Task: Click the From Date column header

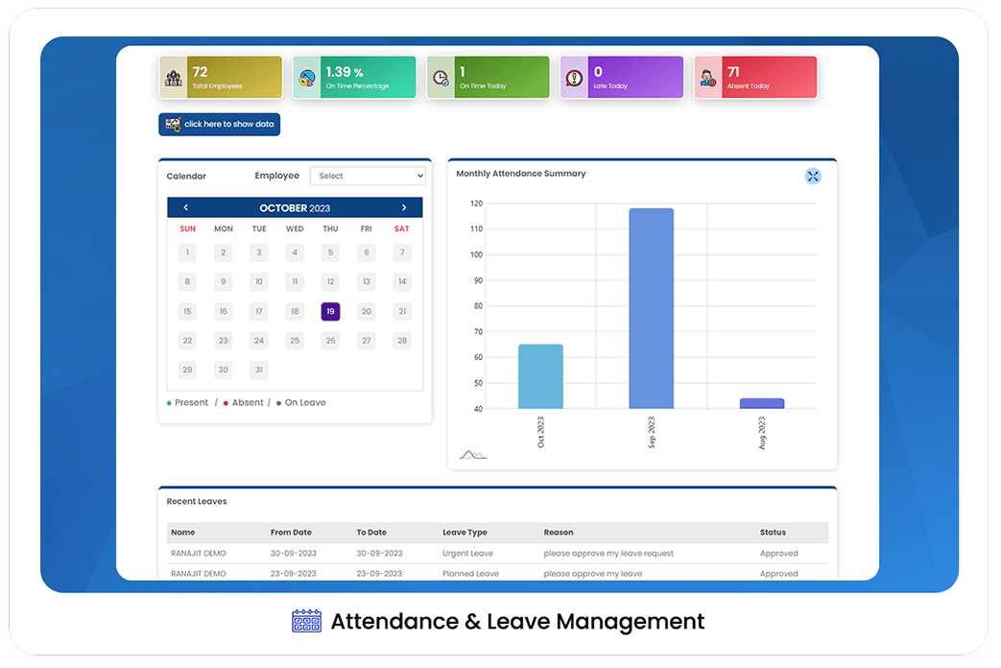Action: [x=291, y=532]
